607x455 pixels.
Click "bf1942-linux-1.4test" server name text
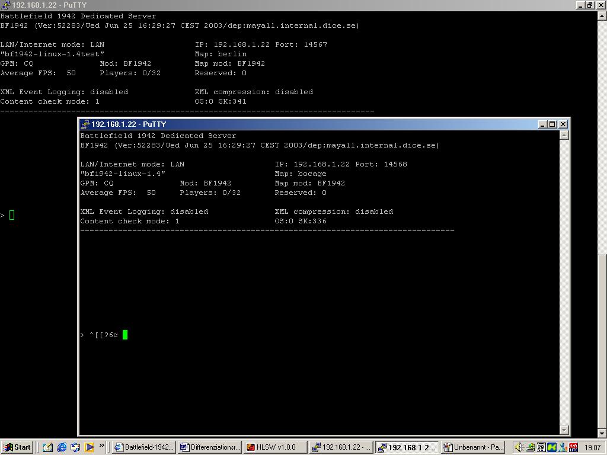(52, 54)
